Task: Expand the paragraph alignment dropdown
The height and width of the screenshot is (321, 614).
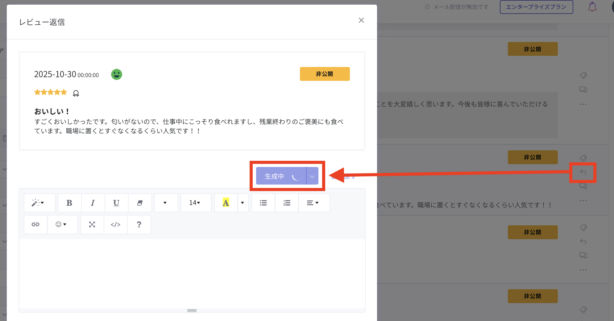Action: tap(314, 203)
